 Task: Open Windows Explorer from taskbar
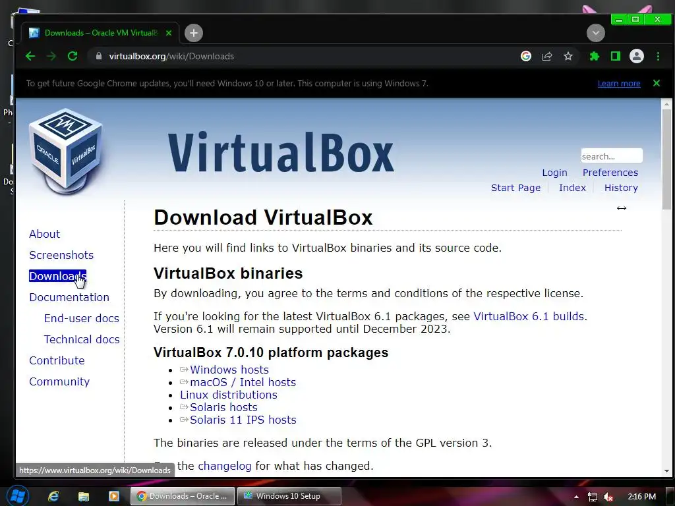pyautogui.click(x=84, y=496)
